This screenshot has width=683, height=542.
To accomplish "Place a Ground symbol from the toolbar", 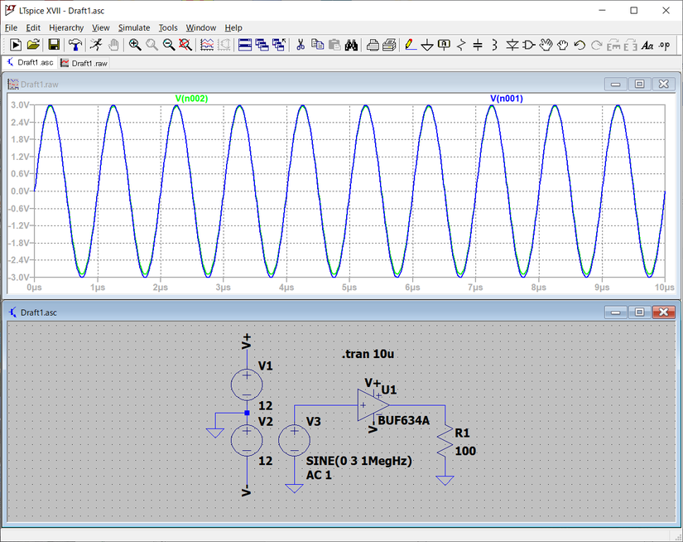I will click(427, 45).
